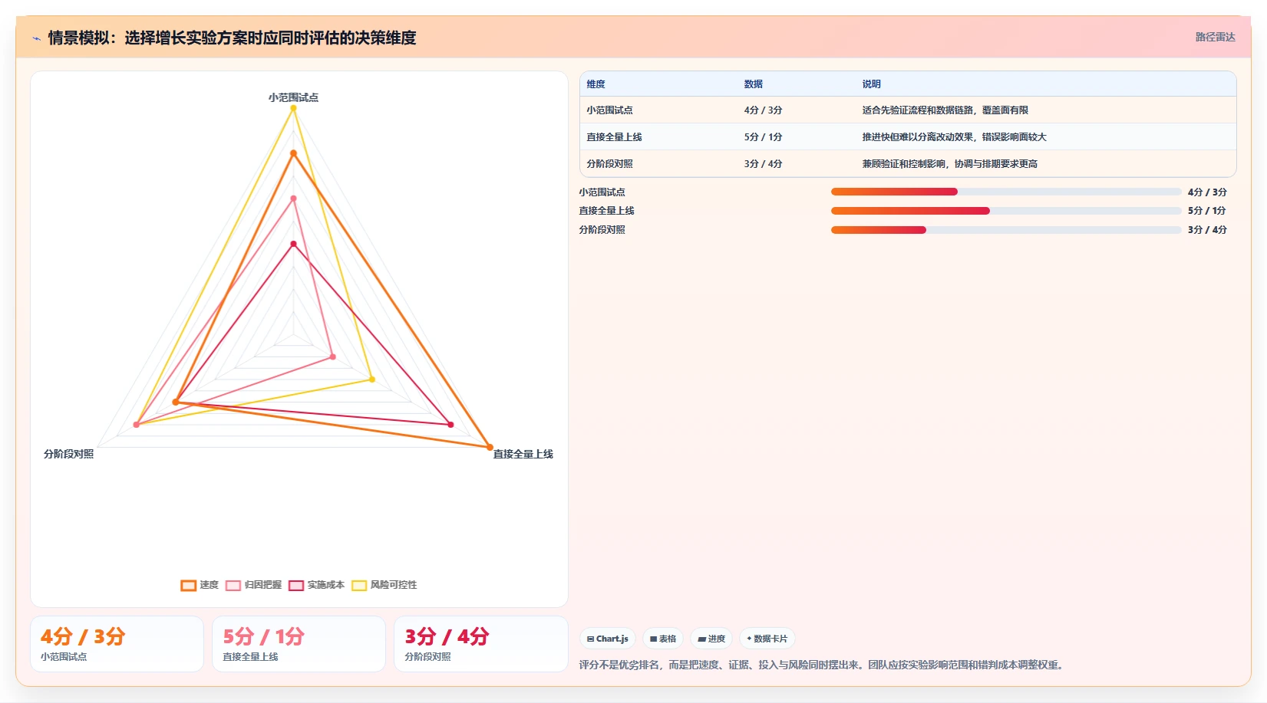Screen dimensions: 1267x703
Task: Click the 小范围试点 progress bar
Action: [1006, 192]
